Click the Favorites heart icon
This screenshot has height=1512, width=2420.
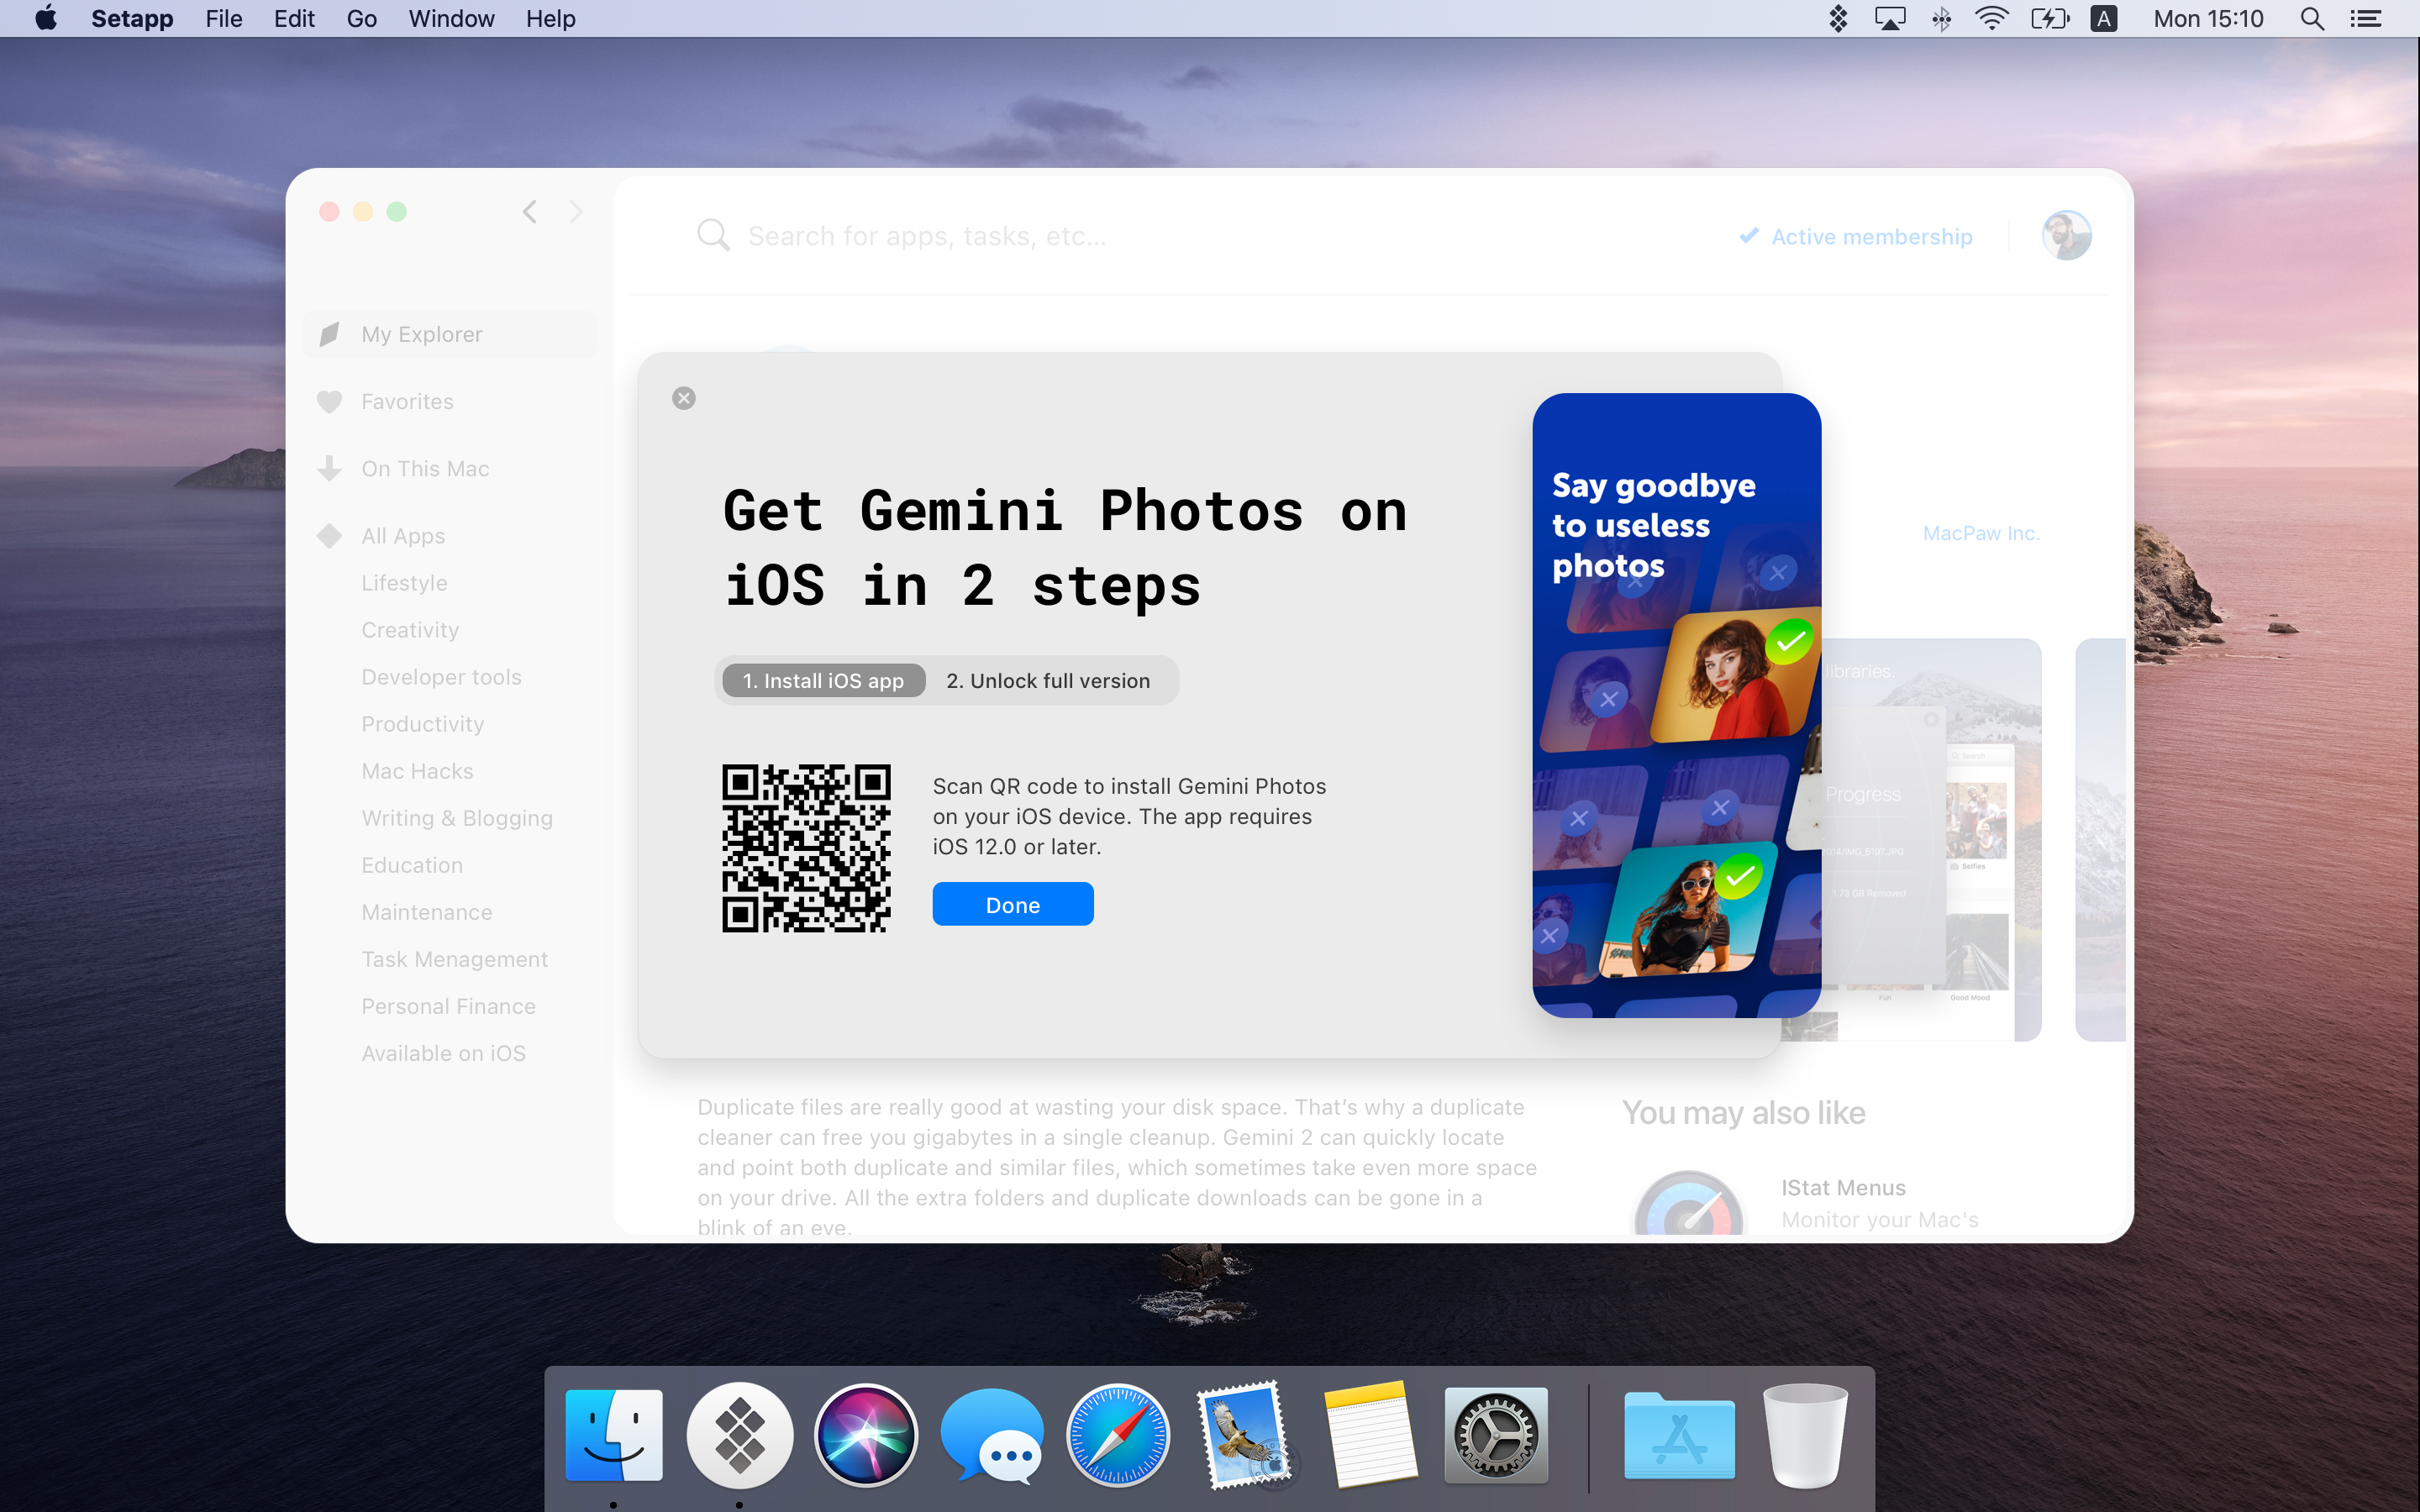tap(329, 402)
